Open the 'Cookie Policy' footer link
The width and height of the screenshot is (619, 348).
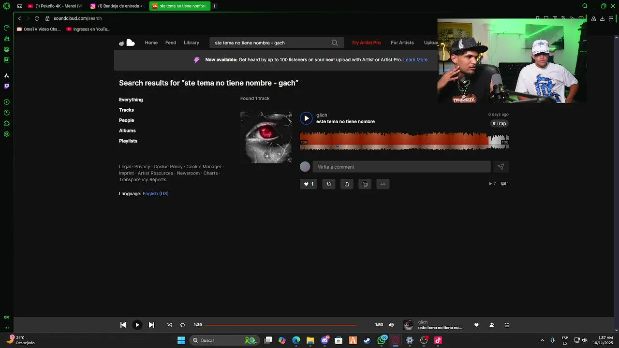pos(168,166)
